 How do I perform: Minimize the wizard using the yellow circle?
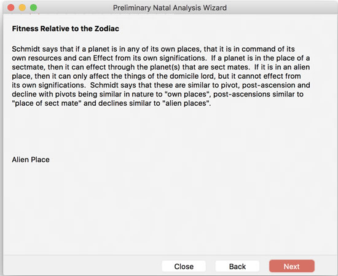click(x=22, y=7)
